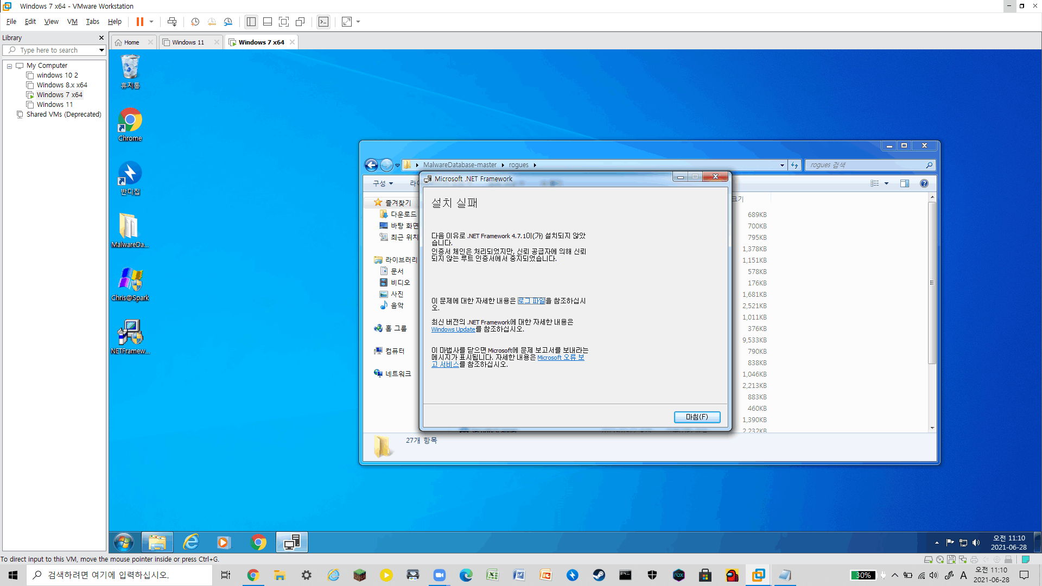Switch to Unity mode icon
The height and width of the screenshot is (586, 1042).
(300, 22)
